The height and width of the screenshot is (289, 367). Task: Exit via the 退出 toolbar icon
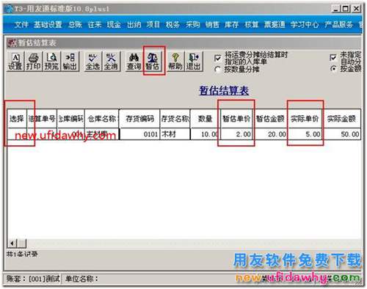pos(194,62)
